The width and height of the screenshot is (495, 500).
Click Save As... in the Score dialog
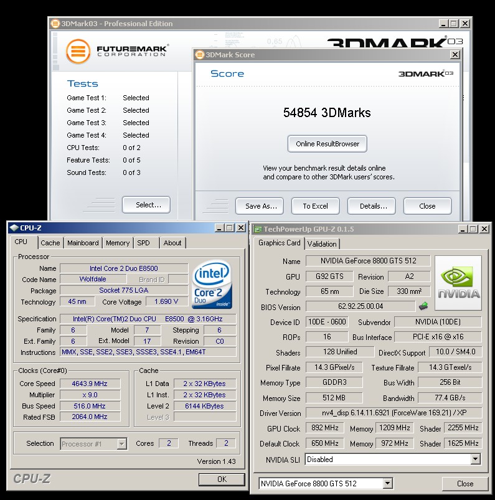260,206
